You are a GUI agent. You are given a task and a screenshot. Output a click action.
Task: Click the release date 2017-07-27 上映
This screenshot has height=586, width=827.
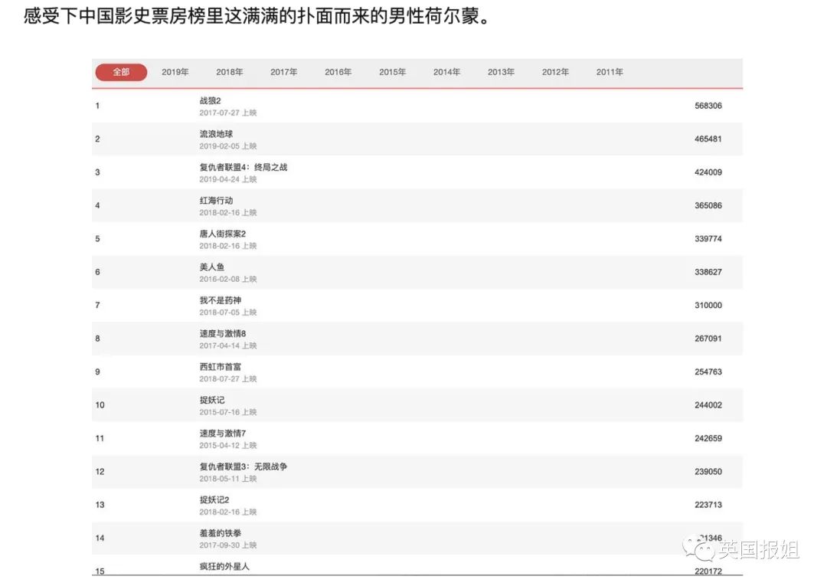tap(228, 113)
